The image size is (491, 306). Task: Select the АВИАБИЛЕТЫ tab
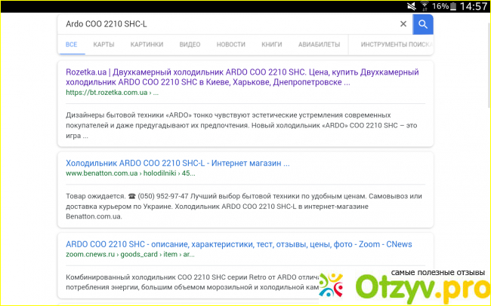coord(320,44)
